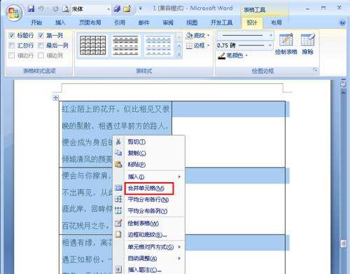Click the Draw Table pencil icon in the context menu

point(118,223)
